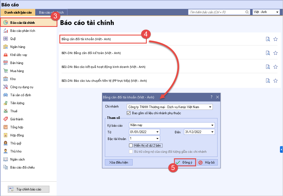Open the dialog help question mark
The width and height of the screenshot is (283, 196).
pos(211,97)
